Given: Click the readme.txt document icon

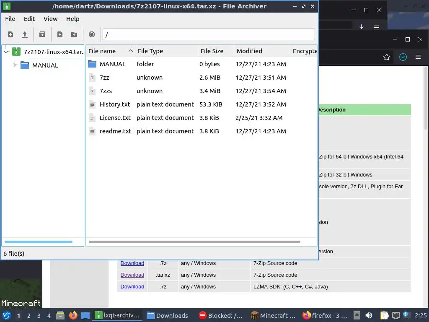Looking at the screenshot, I should click(92, 131).
